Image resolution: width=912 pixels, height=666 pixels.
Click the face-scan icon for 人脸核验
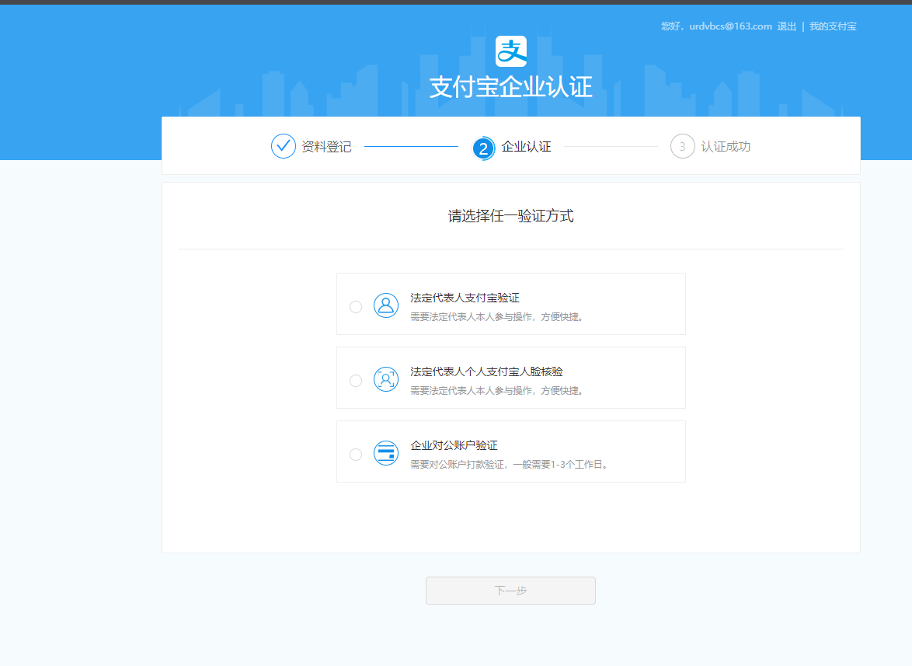coord(385,379)
